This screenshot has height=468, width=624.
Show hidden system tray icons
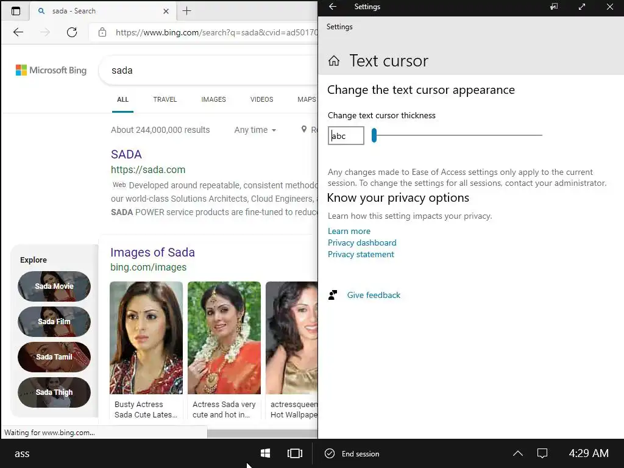coord(518,453)
